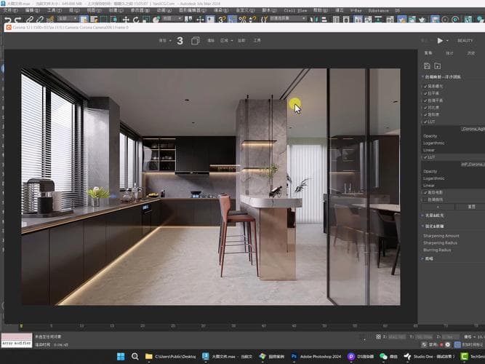The image size is (485, 364).
Task: Click the Redo arrow icon
Action: (x=18, y=20)
